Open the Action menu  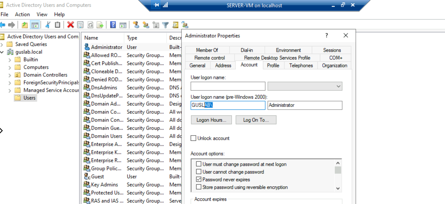coord(22,14)
